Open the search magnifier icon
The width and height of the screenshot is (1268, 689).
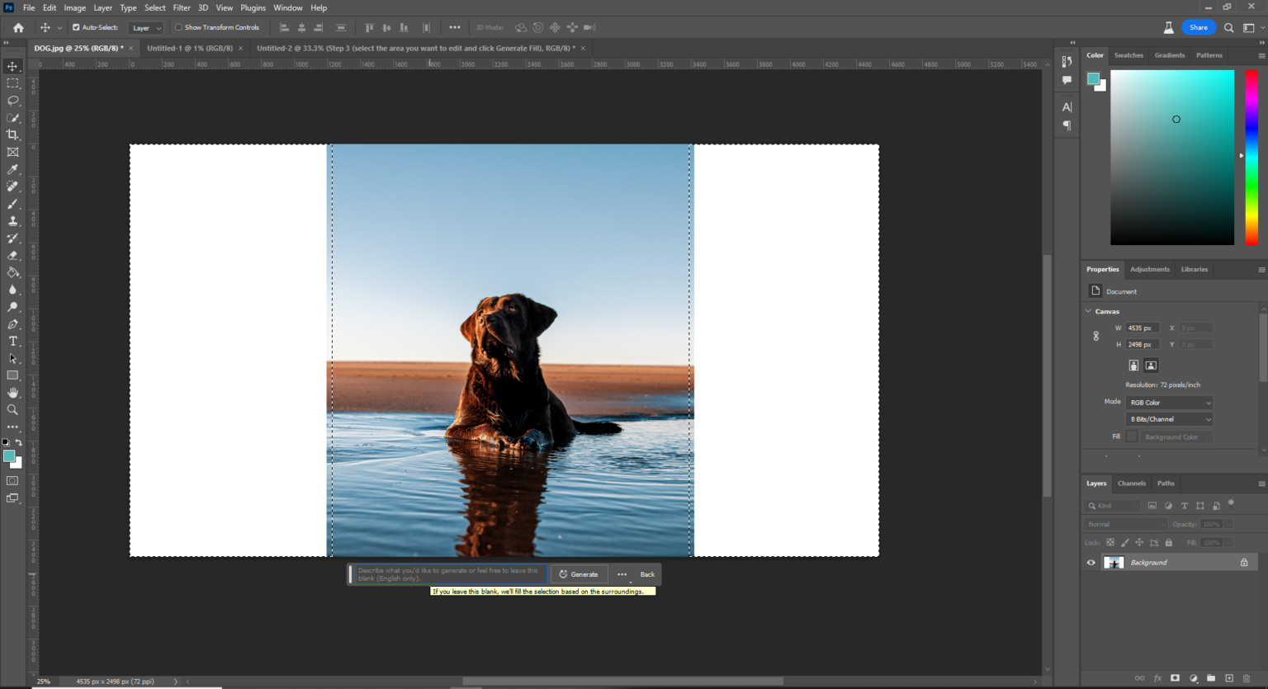click(x=1228, y=27)
